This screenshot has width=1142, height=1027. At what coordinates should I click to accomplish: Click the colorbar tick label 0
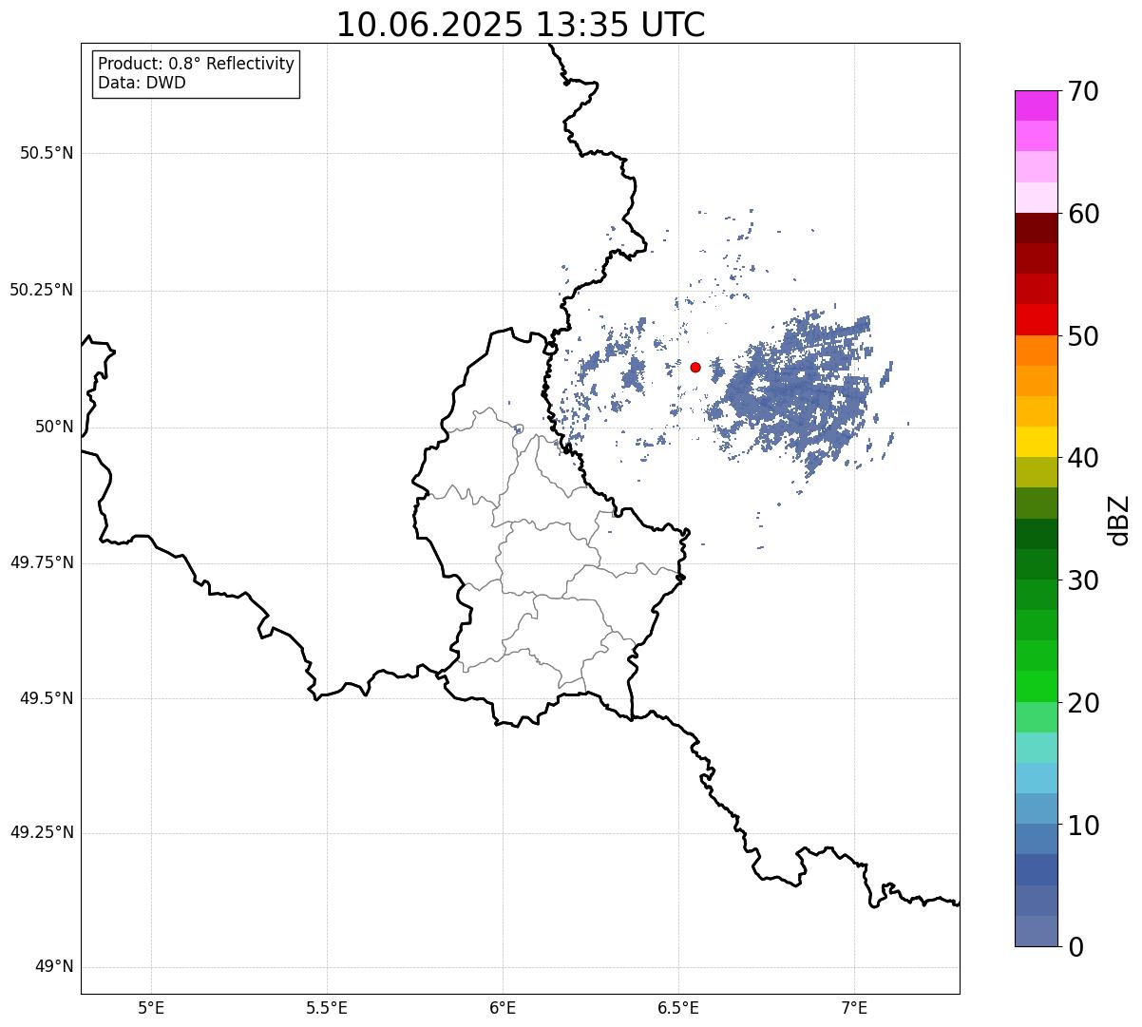[1075, 947]
